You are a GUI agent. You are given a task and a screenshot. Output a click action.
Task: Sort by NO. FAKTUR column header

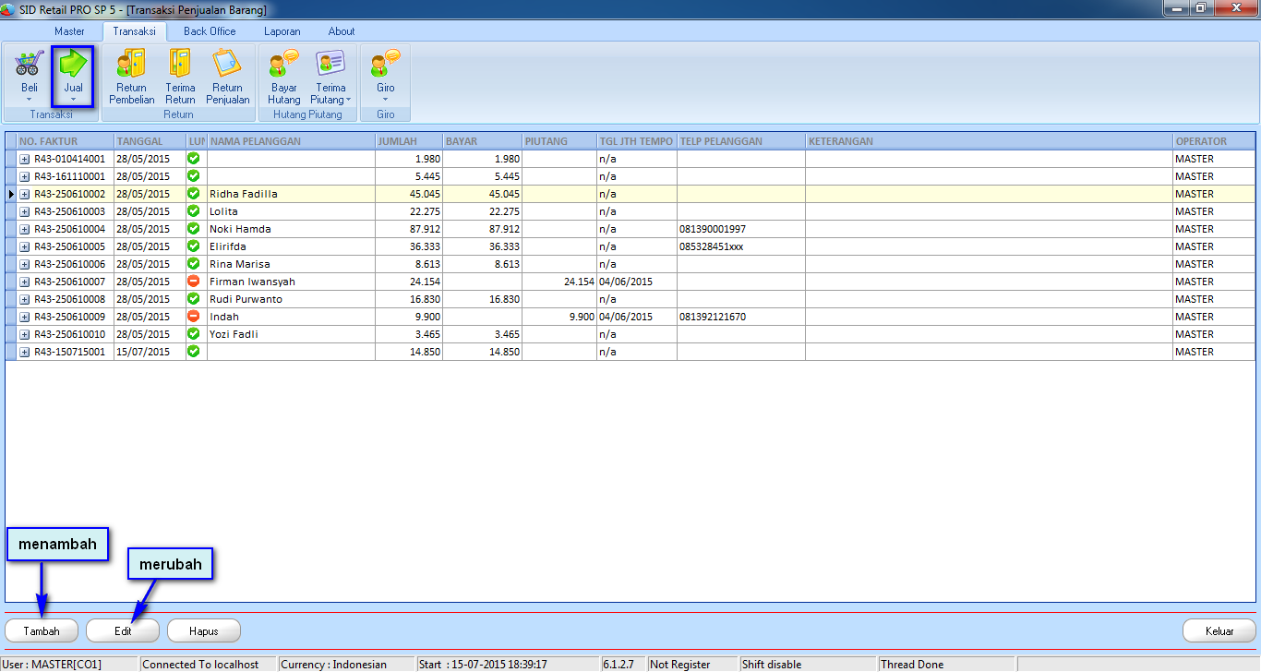pyautogui.click(x=65, y=141)
